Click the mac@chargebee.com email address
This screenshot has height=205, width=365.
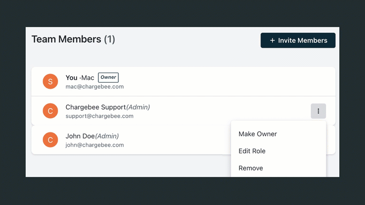tap(95, 87)
